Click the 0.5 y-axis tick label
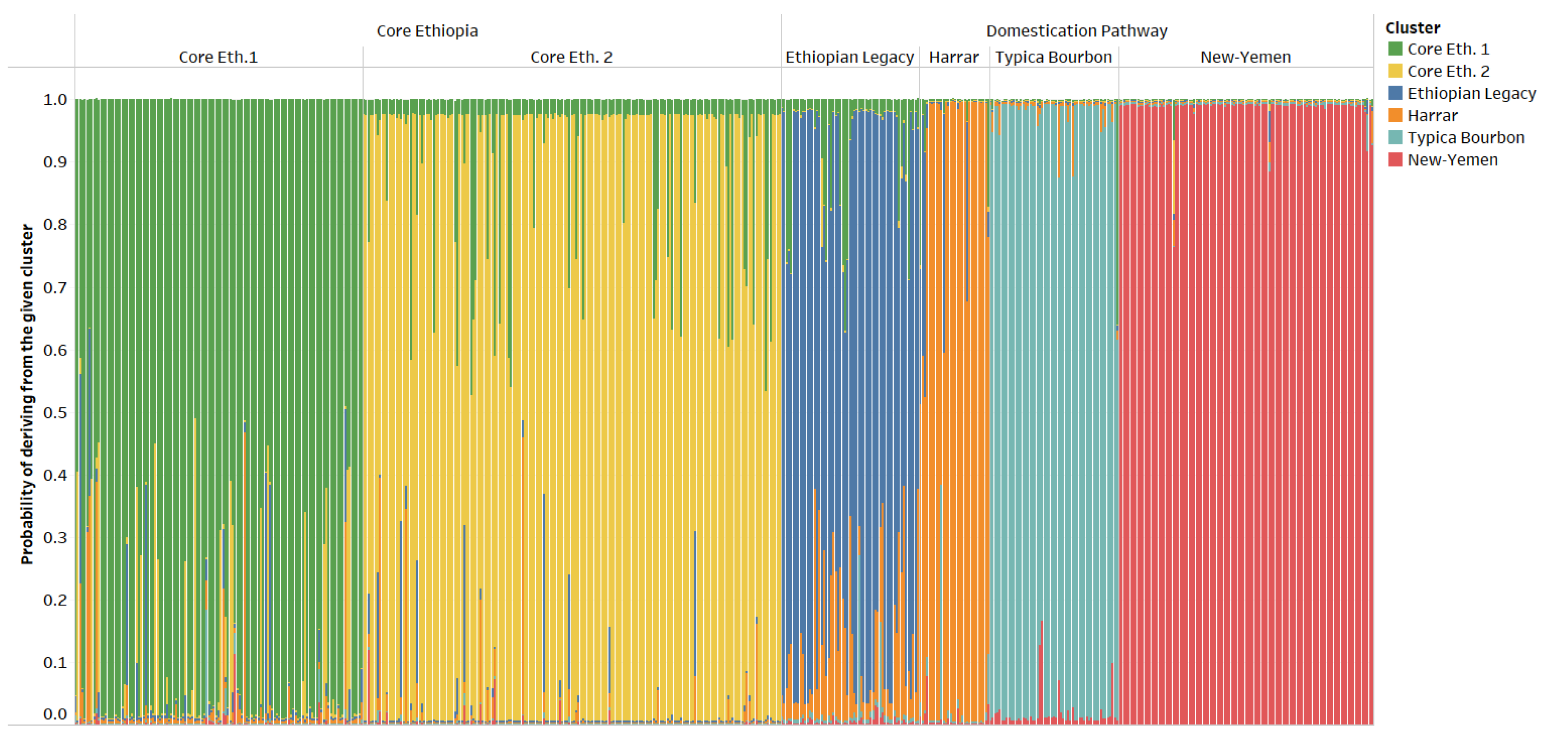The width and height of the screenshot is (1545, 735). (x=55, y=413)
